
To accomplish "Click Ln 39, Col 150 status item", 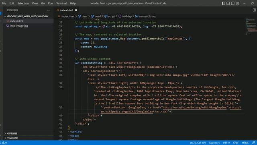I will click(x=198, y=143).
